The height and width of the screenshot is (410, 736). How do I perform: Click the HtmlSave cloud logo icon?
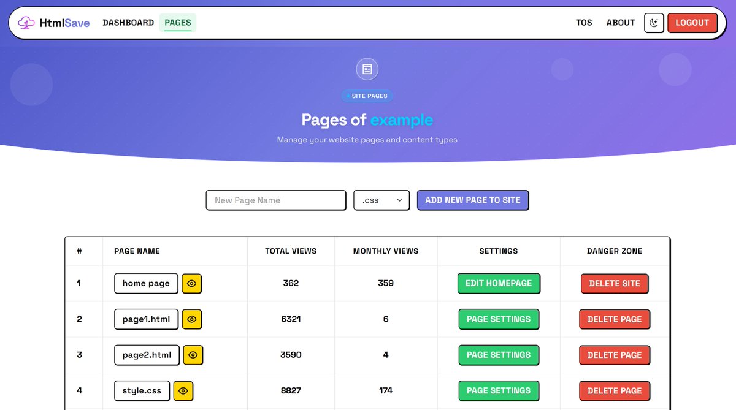point(26,23)
